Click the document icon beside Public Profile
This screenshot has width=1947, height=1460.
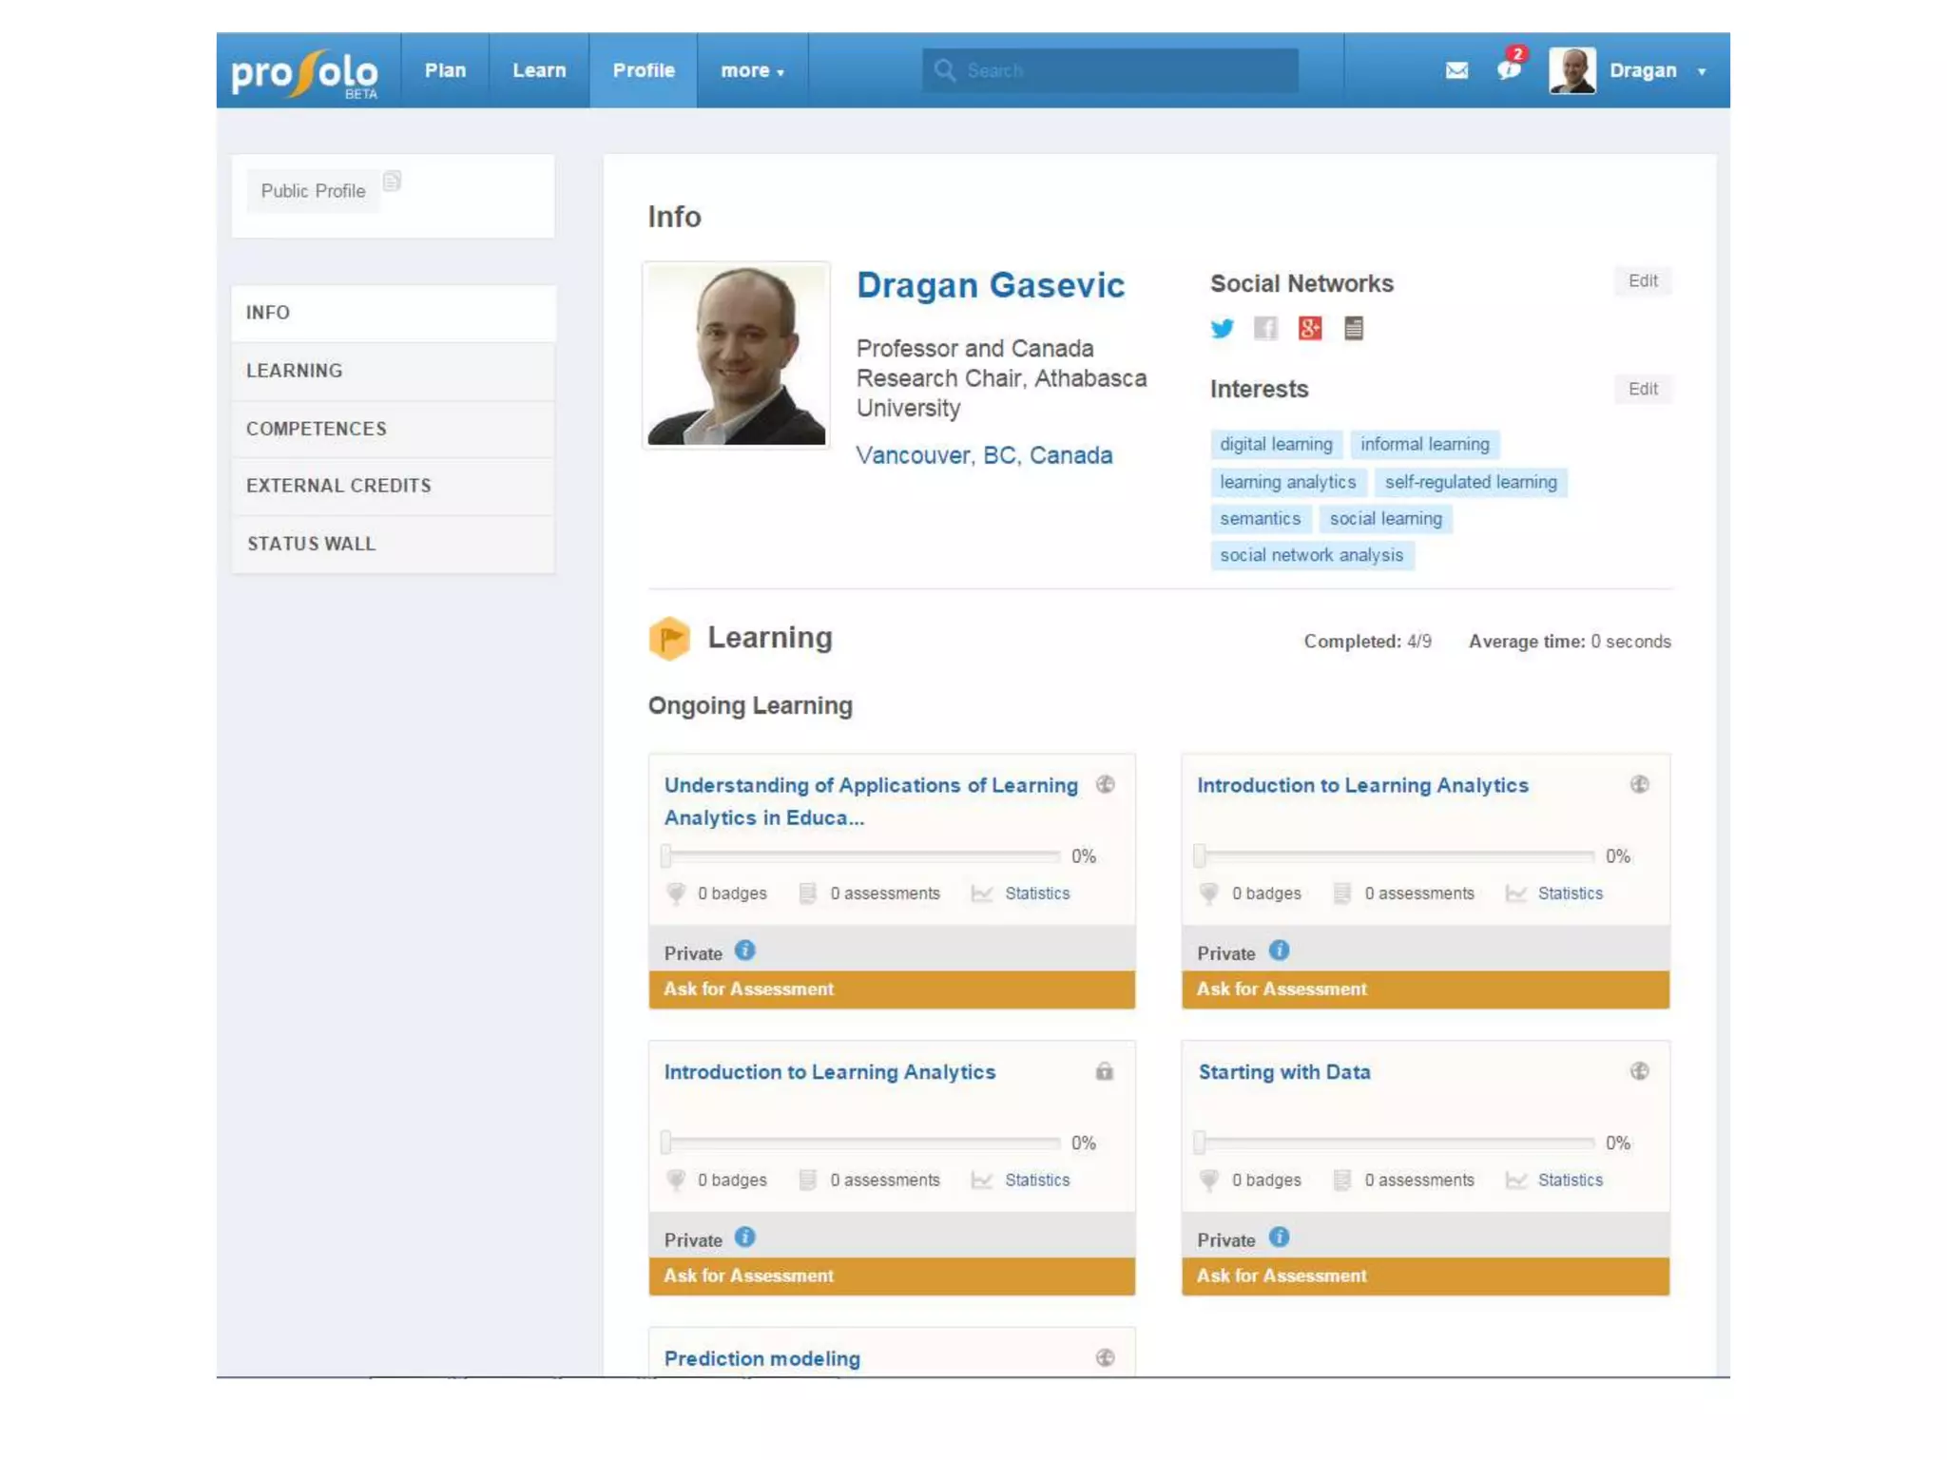coord(392,181)
